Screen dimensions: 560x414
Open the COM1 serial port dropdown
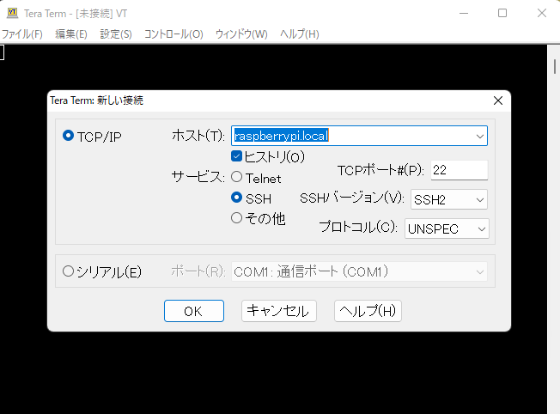point(359,271)
